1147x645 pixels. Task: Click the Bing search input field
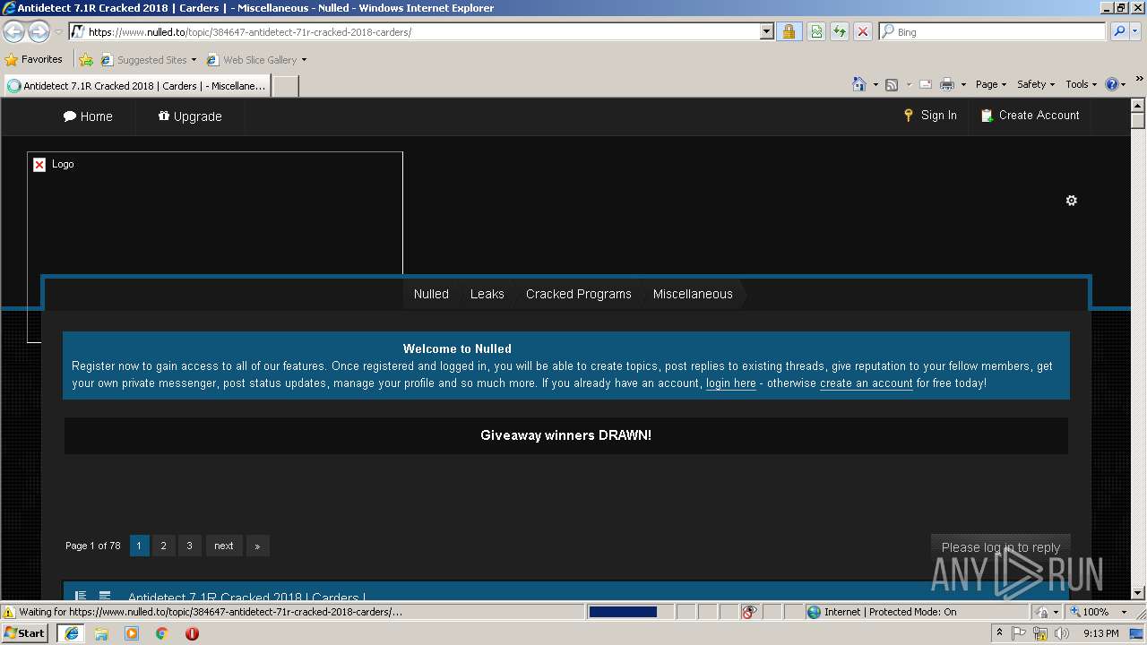(x=992, y=31)
